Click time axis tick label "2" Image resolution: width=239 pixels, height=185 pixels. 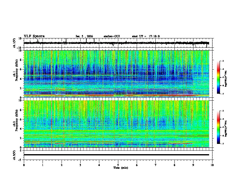pyautogui.click(x=62, y=165)
